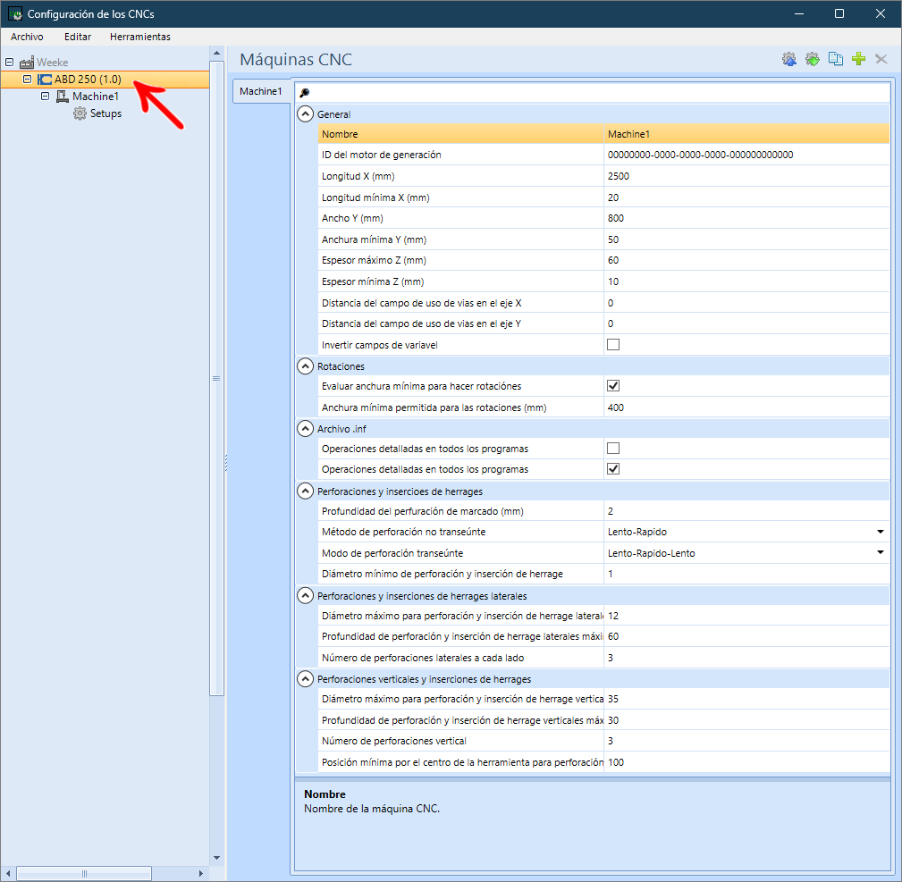
Task: Click tree panel vertical scrollbar down arrow
Action: [x=217, y=858]
